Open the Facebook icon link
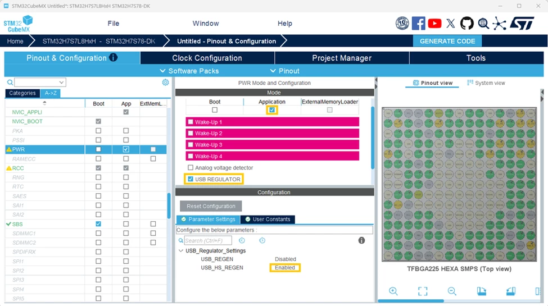Viewport: 548px width, 306px height. 418,24
